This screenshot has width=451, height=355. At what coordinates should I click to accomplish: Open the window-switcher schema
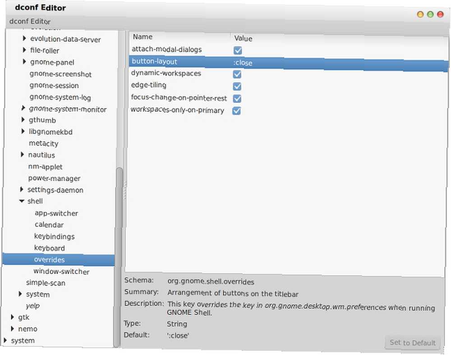pyautogui.click(x=61, y=271)
